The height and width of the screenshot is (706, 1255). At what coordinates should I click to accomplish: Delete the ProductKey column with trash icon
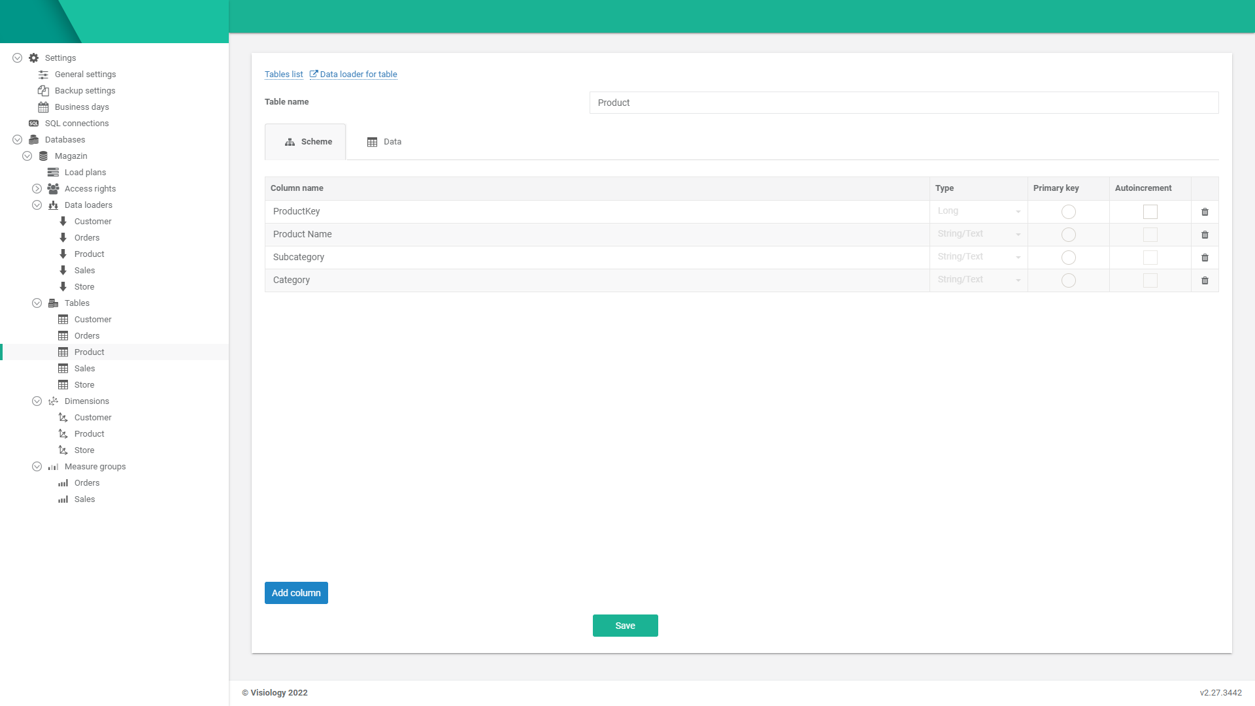(x=1205, y=212)
